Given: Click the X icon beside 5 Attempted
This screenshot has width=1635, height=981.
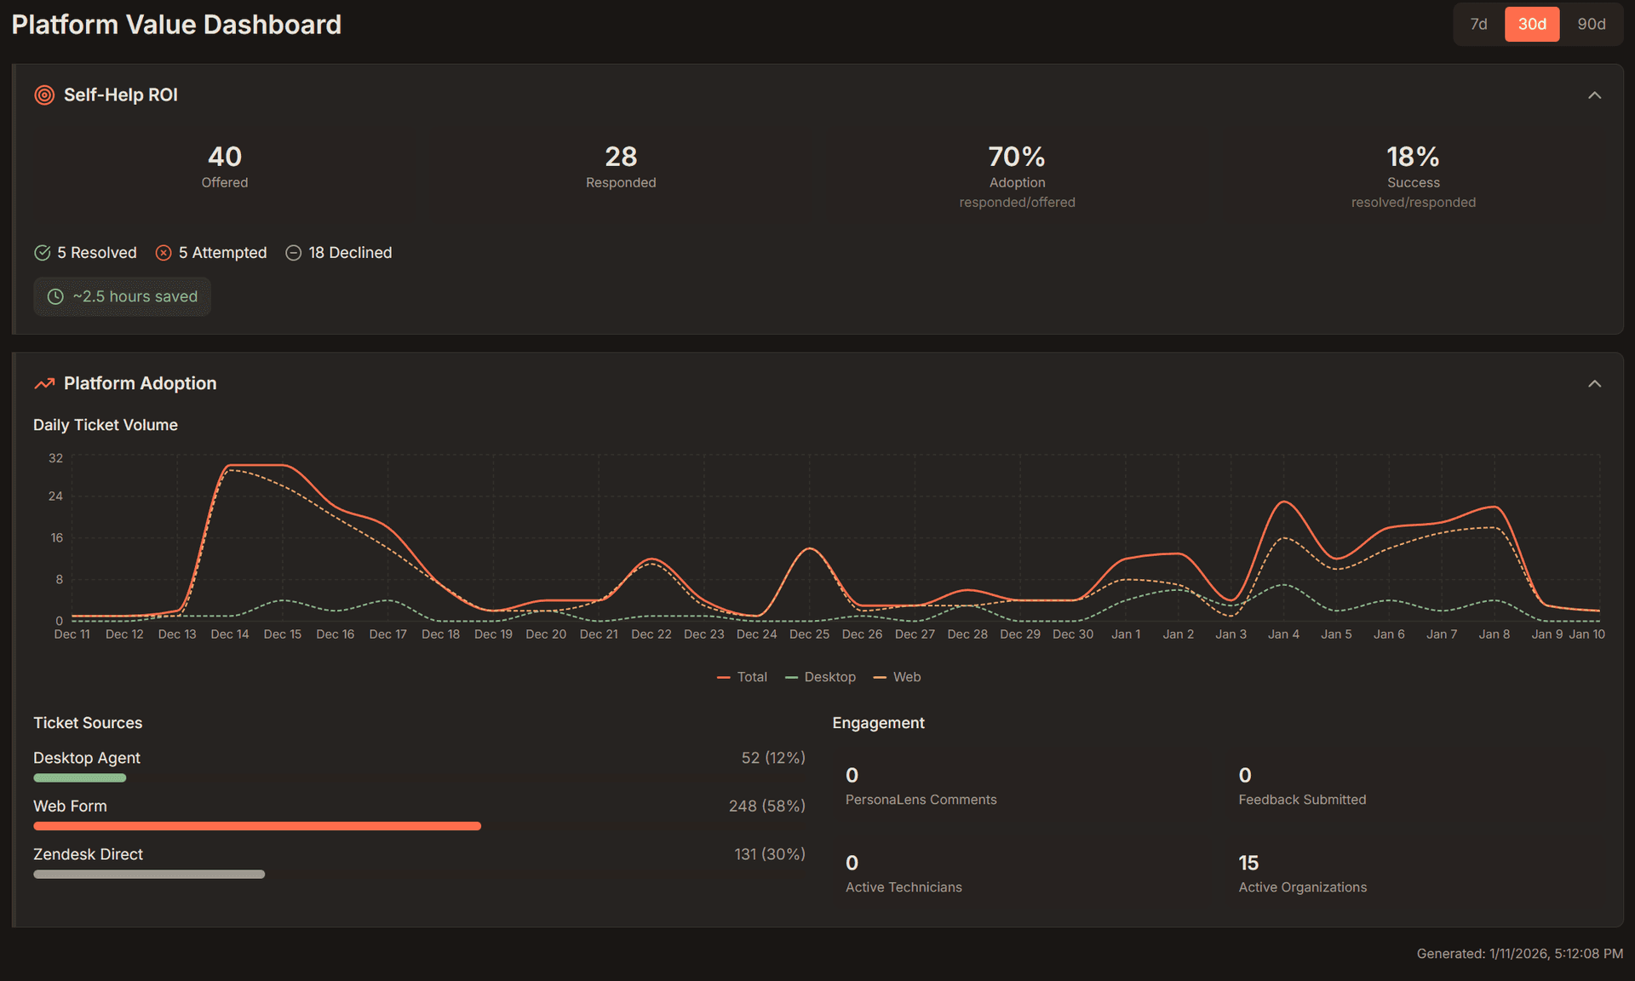Looking at the screenshot, I should (x=163, y=252).
